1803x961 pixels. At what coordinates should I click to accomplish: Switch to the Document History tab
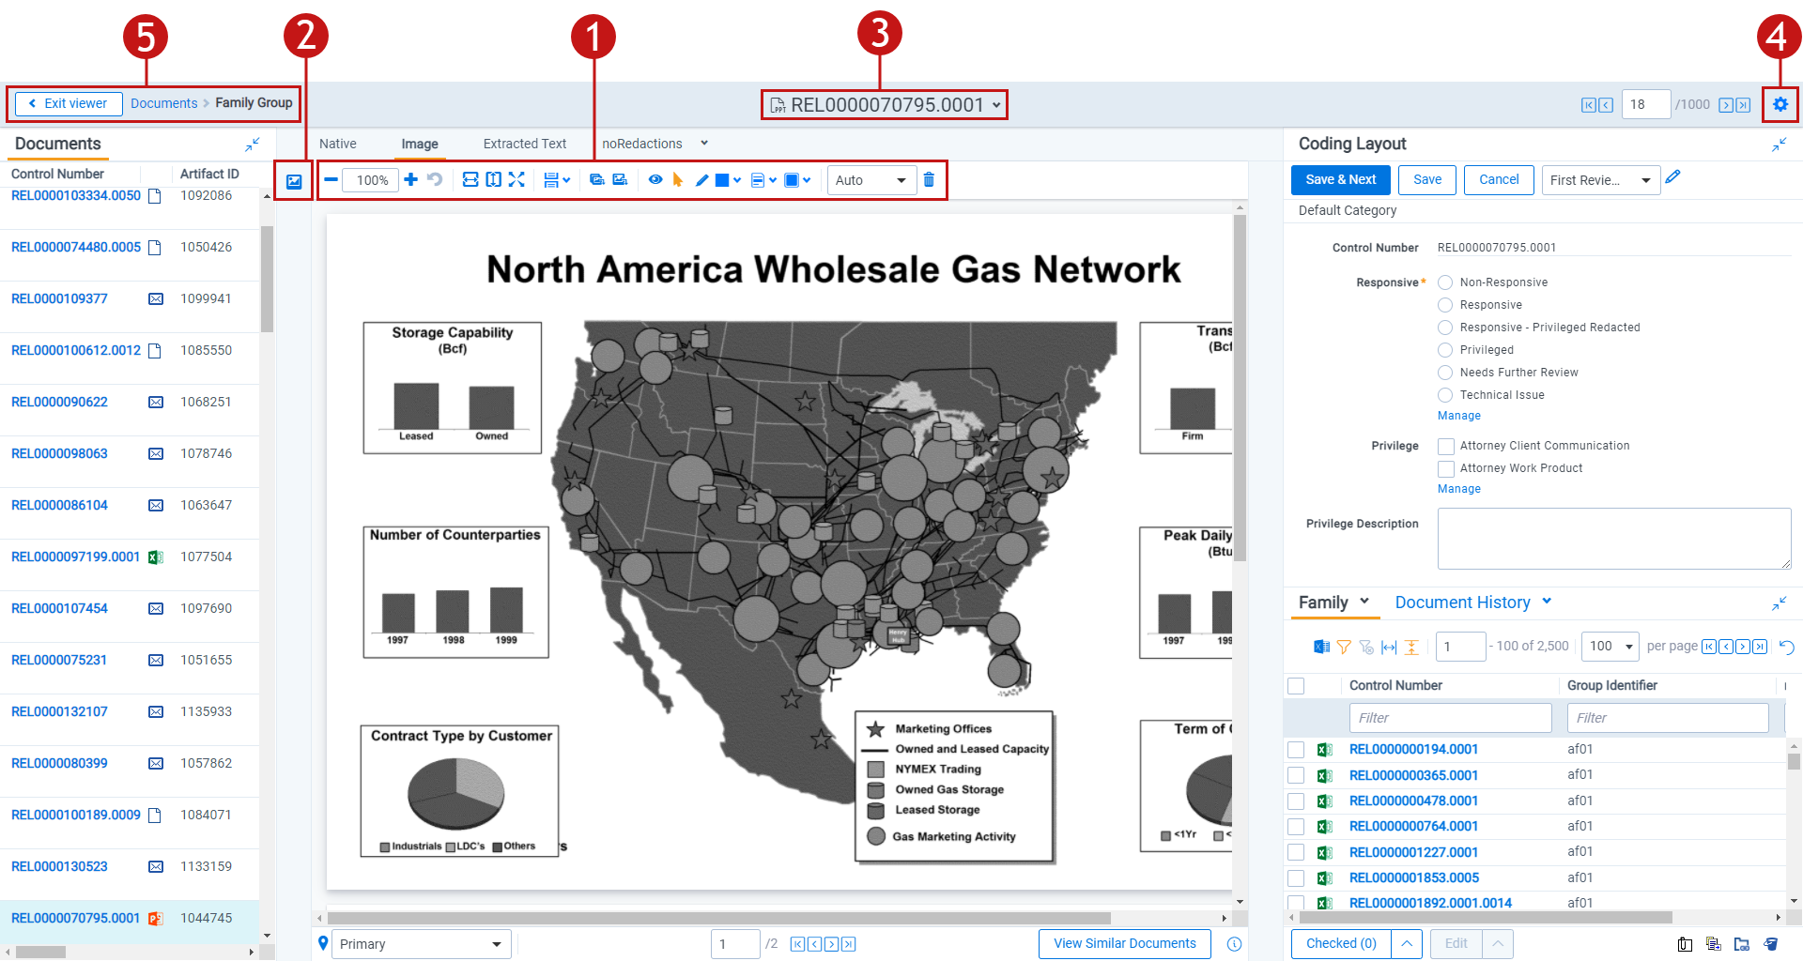[x=1462, y=603]
